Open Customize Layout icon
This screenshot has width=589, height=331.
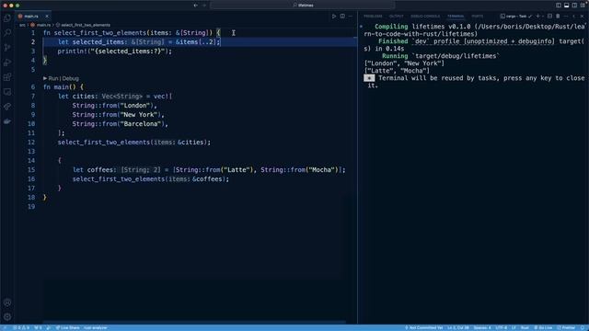(583, 6)
